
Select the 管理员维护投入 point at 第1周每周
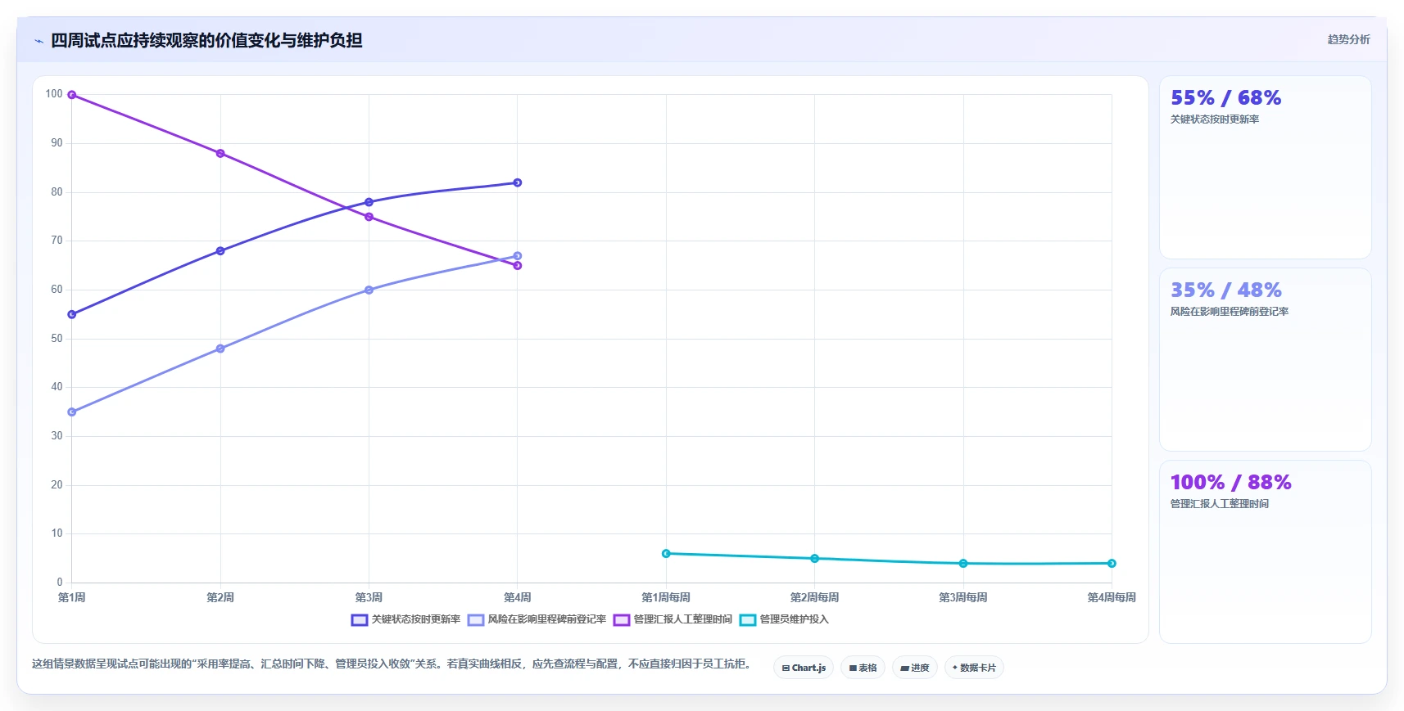pos(666,554)
